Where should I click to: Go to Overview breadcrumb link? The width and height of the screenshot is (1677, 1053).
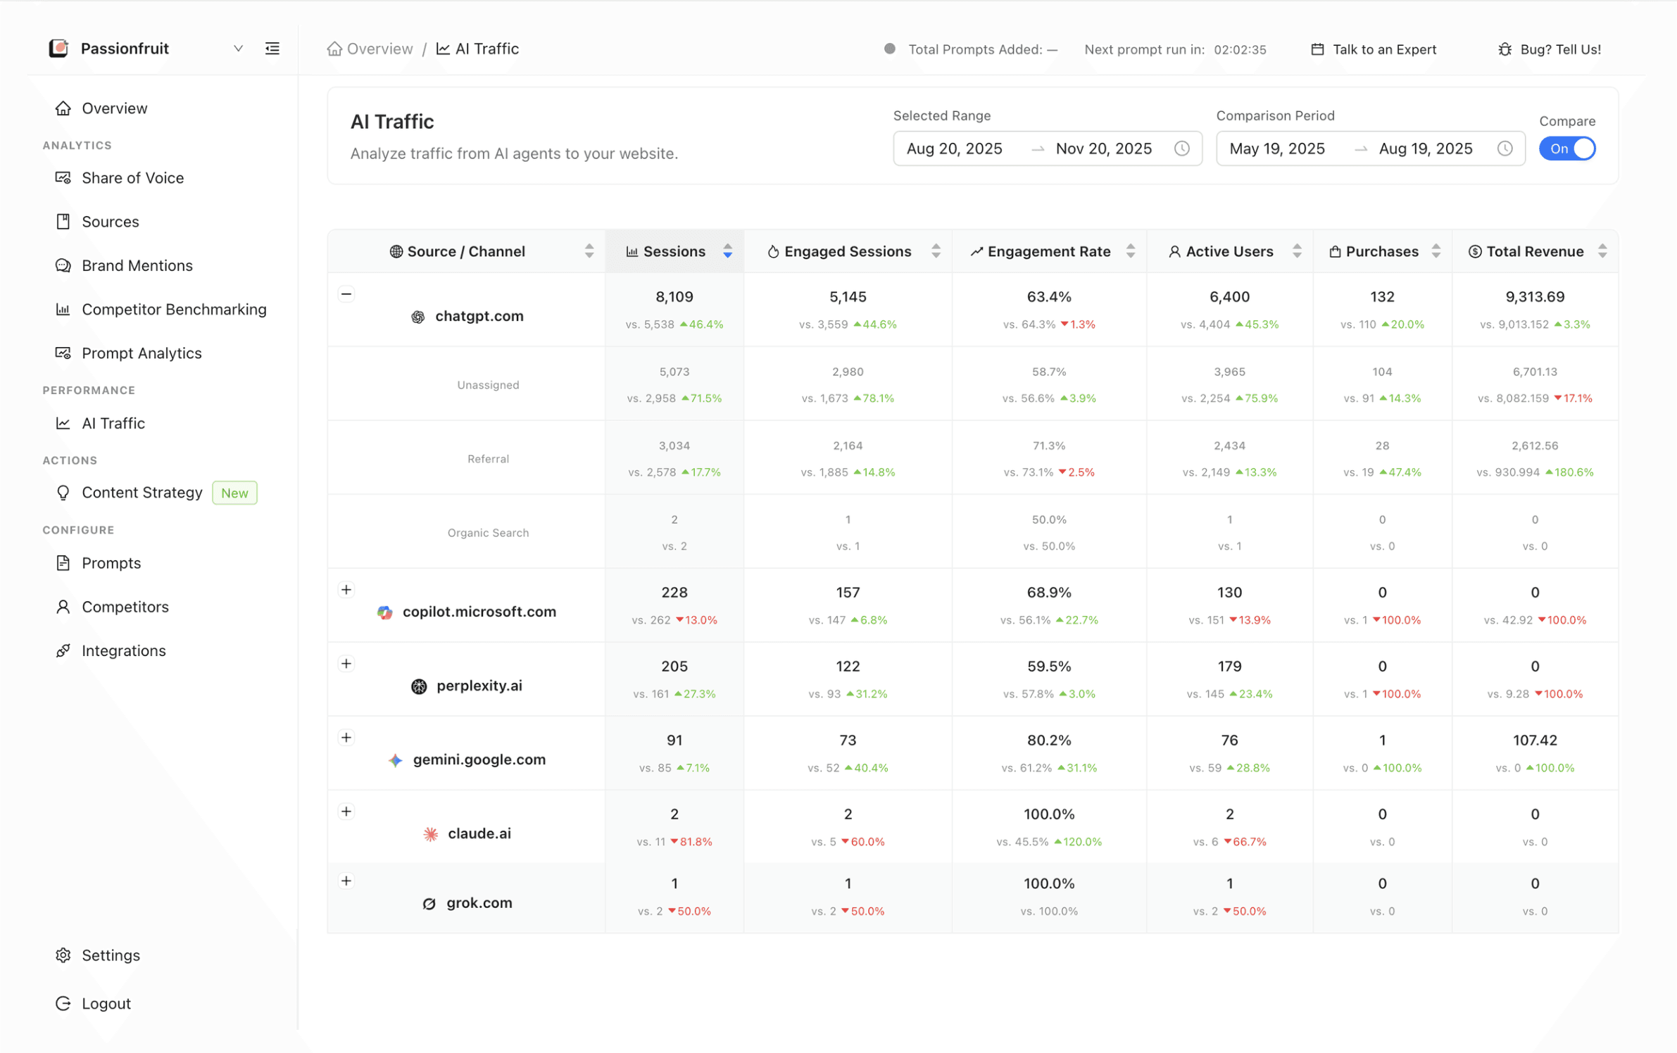tap(379, 49)
